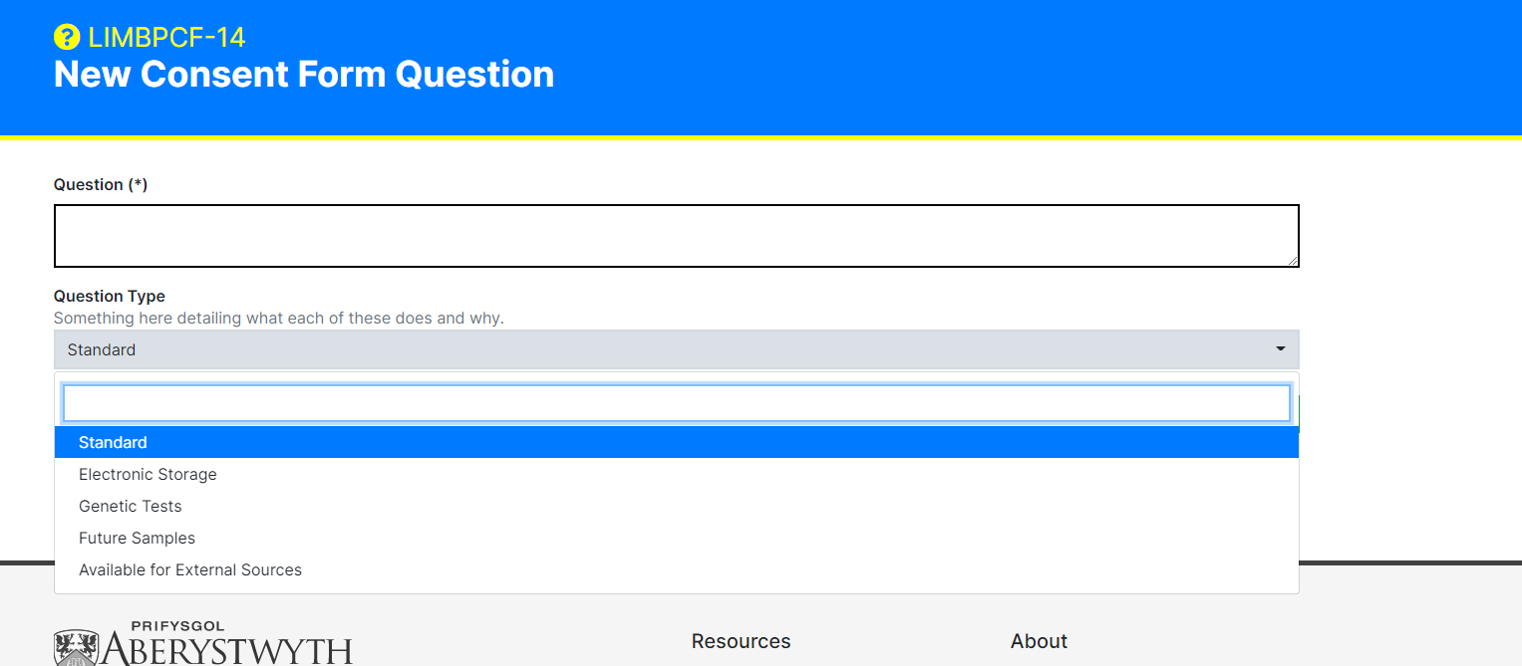Viewport: 1522px width, 666px height.
Task: Select the "Electronic Storage" option
Action: point(148,474)
